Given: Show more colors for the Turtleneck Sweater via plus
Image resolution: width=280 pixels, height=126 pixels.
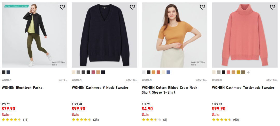Looking at the screenshot, I should 248,72.
